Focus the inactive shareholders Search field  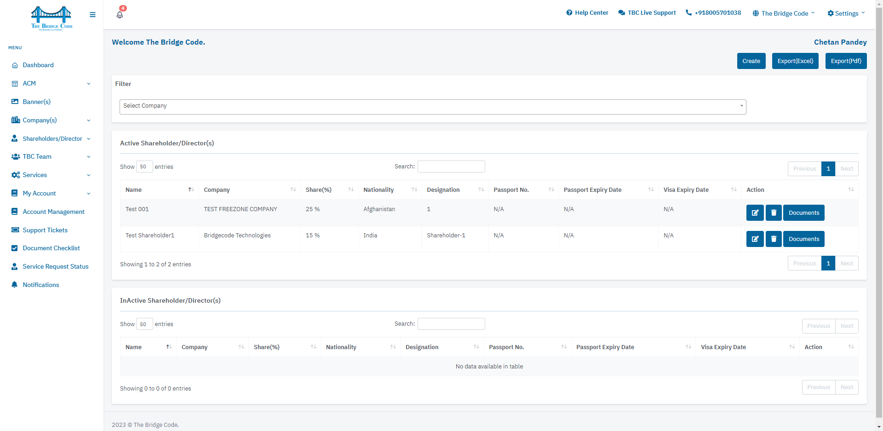point(451,324)
